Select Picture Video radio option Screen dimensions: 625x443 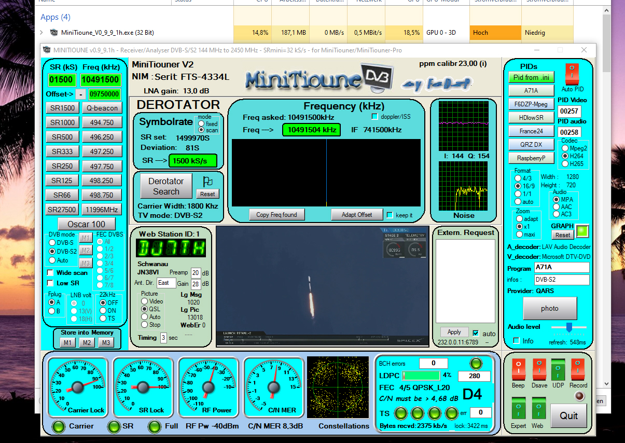point(144,301)
